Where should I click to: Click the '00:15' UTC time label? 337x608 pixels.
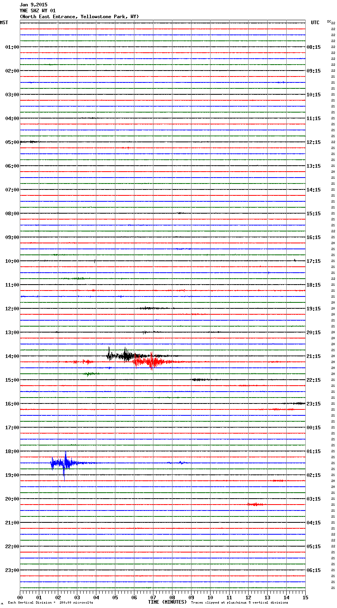(314, 428)
